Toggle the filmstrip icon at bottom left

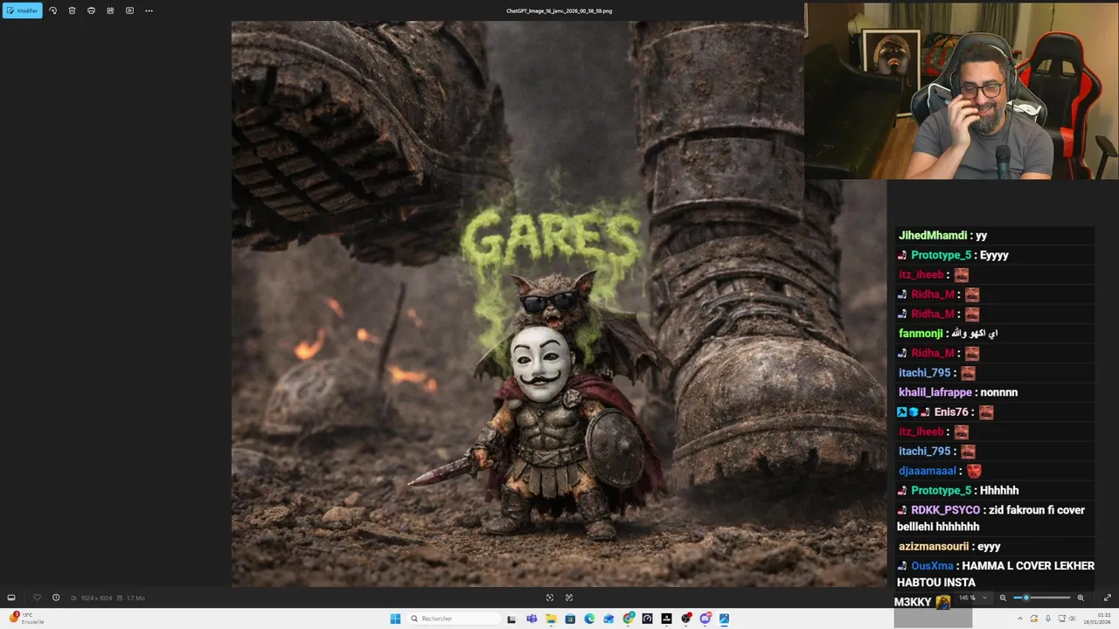[x=11, y=598]
